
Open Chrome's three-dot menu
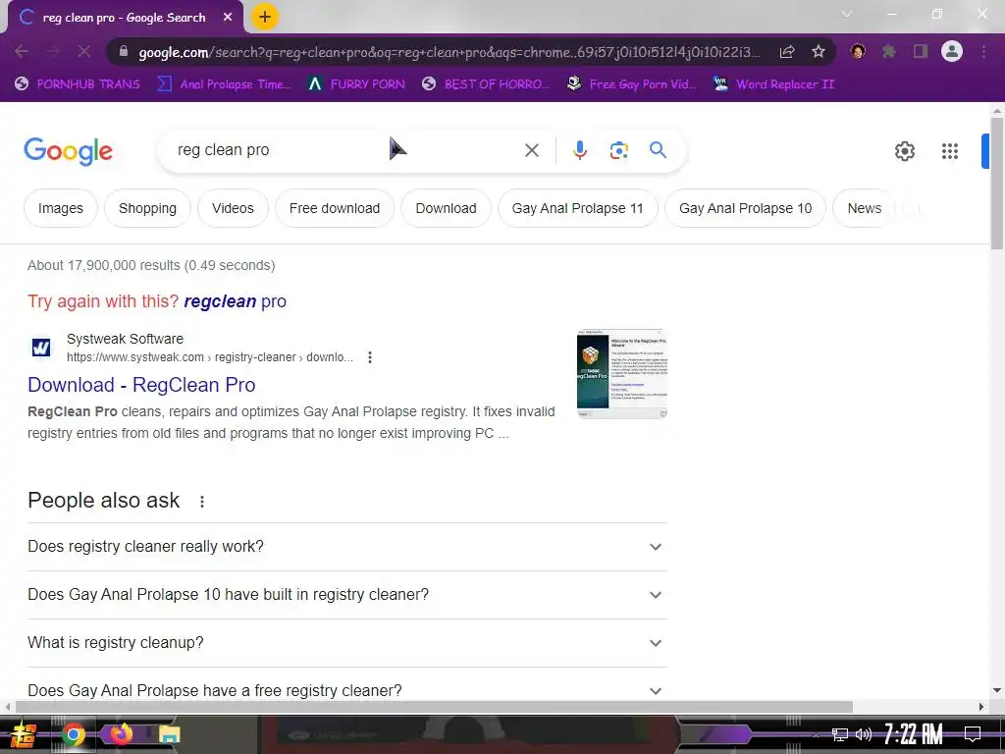[983, 51]
